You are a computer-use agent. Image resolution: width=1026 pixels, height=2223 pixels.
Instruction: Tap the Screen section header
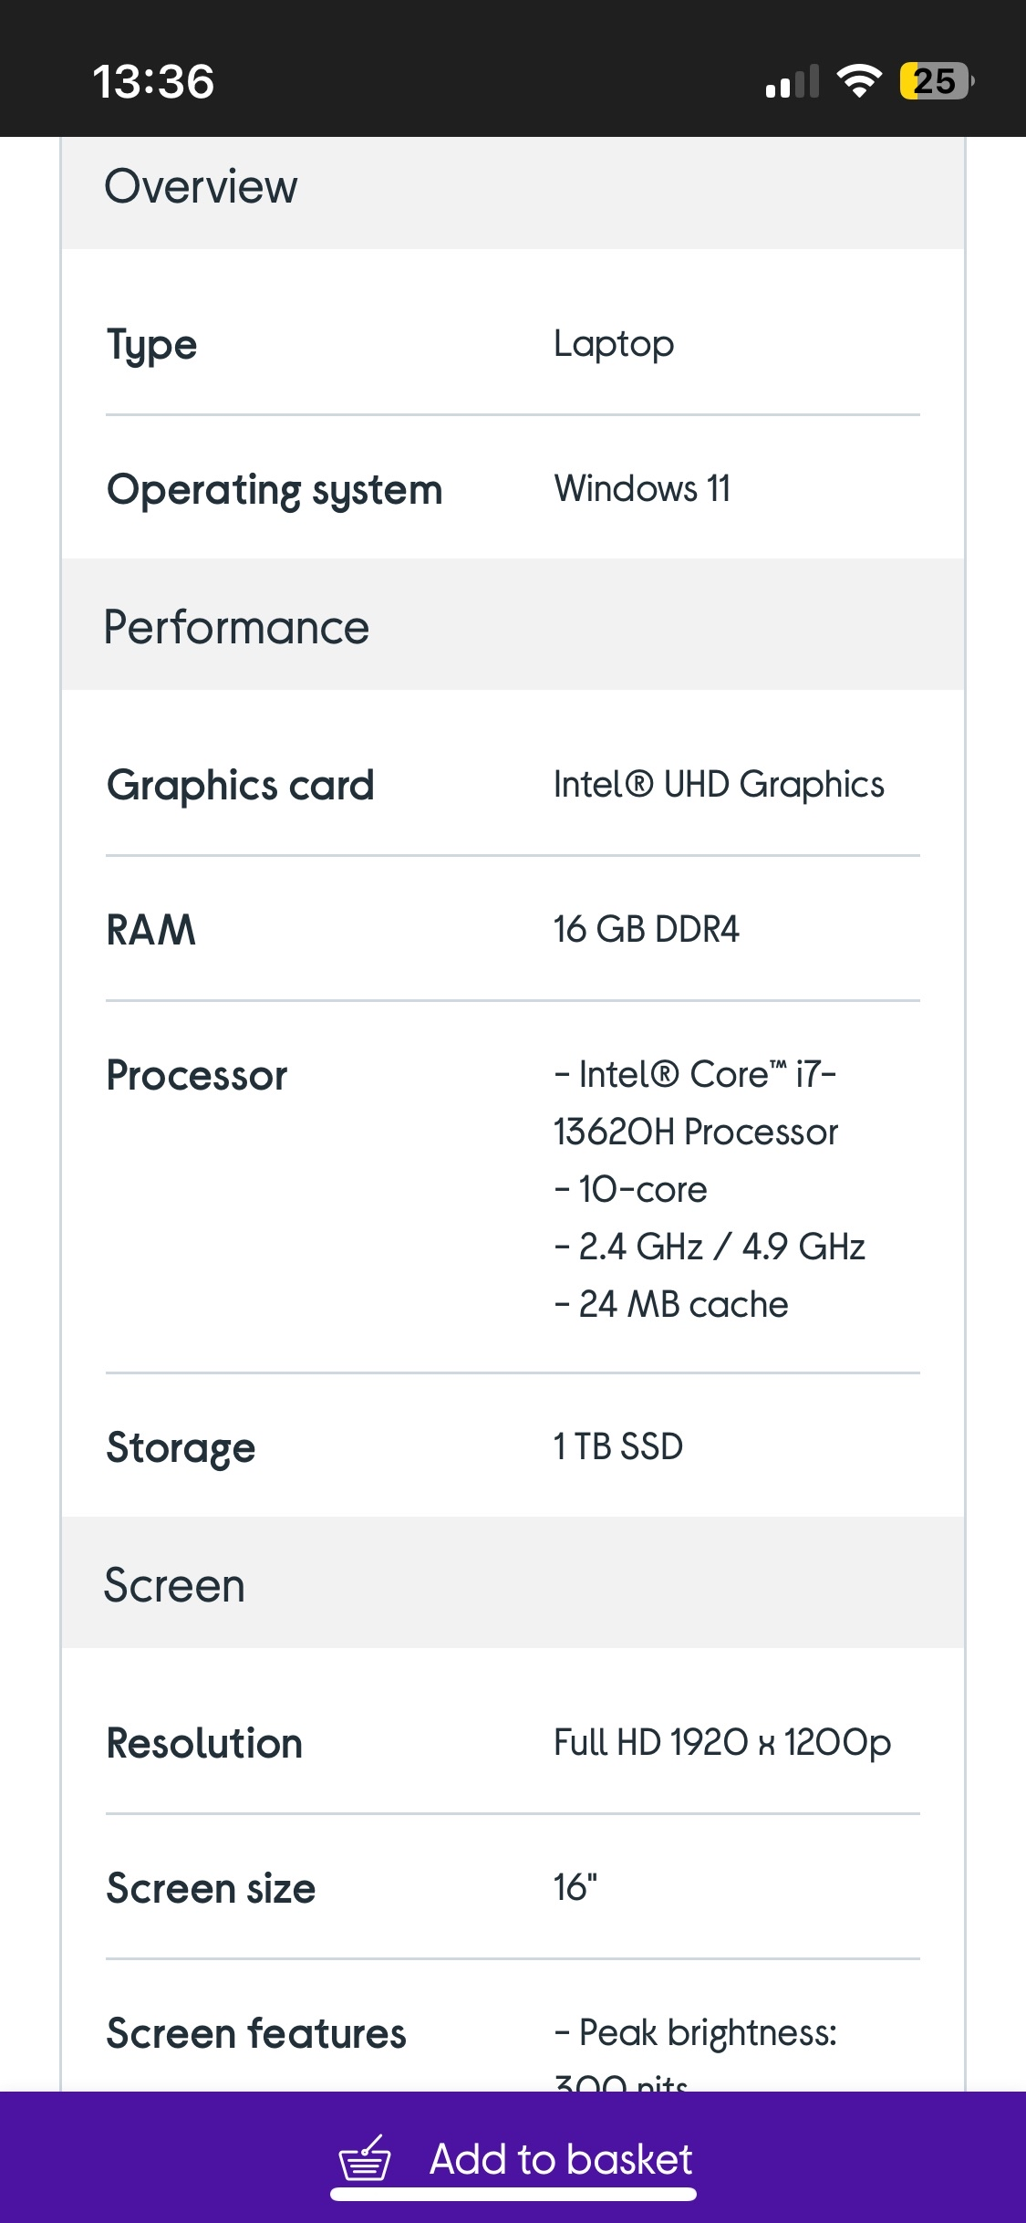click(174, 1585)
